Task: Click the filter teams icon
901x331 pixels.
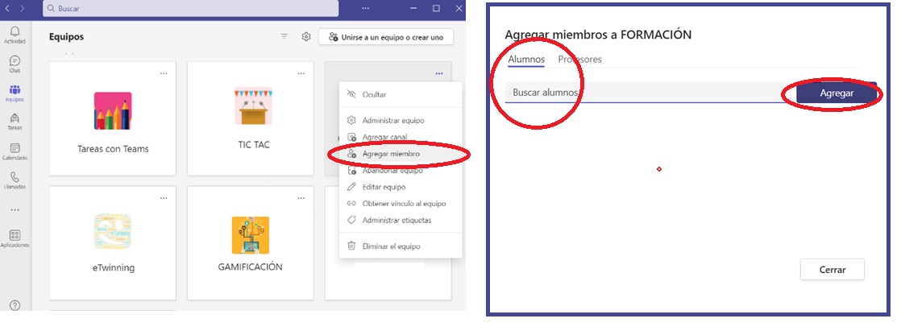Action: point(284,37)
